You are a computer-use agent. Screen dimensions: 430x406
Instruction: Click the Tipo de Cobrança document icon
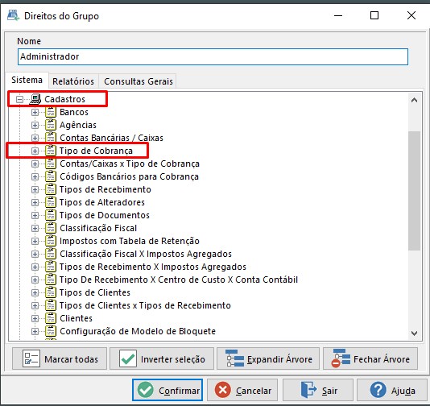pyautogui.click(x=51, y=151)
